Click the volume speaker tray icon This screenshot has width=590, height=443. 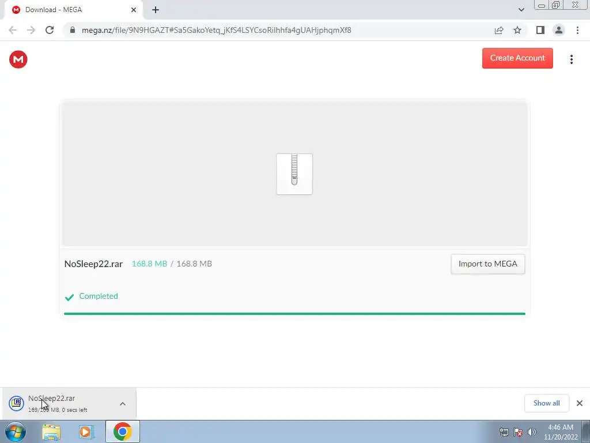[532, 432]
